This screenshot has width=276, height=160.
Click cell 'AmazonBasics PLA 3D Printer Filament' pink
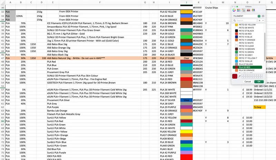click(82, 27)
